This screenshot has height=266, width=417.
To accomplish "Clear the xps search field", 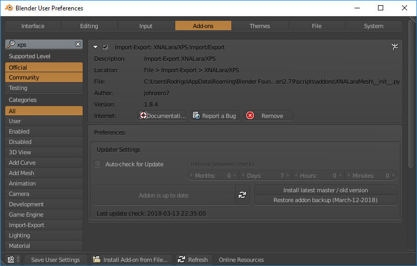I will (78, 45).
